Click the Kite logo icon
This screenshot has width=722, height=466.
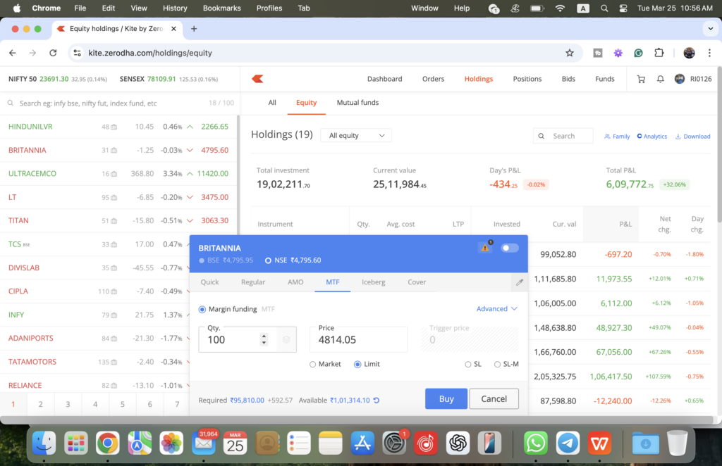point(257,79)
